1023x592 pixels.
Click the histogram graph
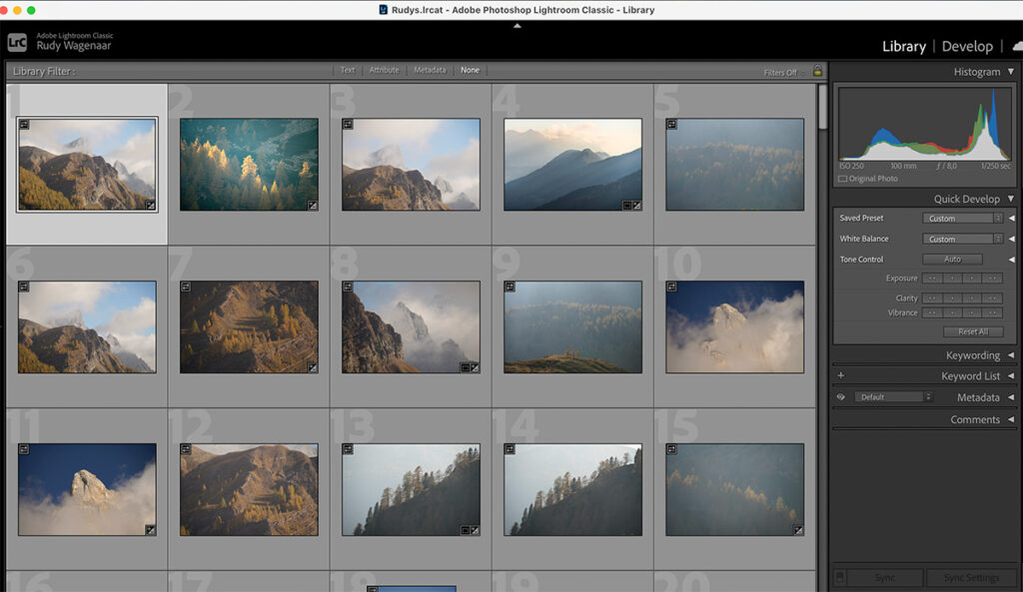pyautogui.click(x=924, y=124)
